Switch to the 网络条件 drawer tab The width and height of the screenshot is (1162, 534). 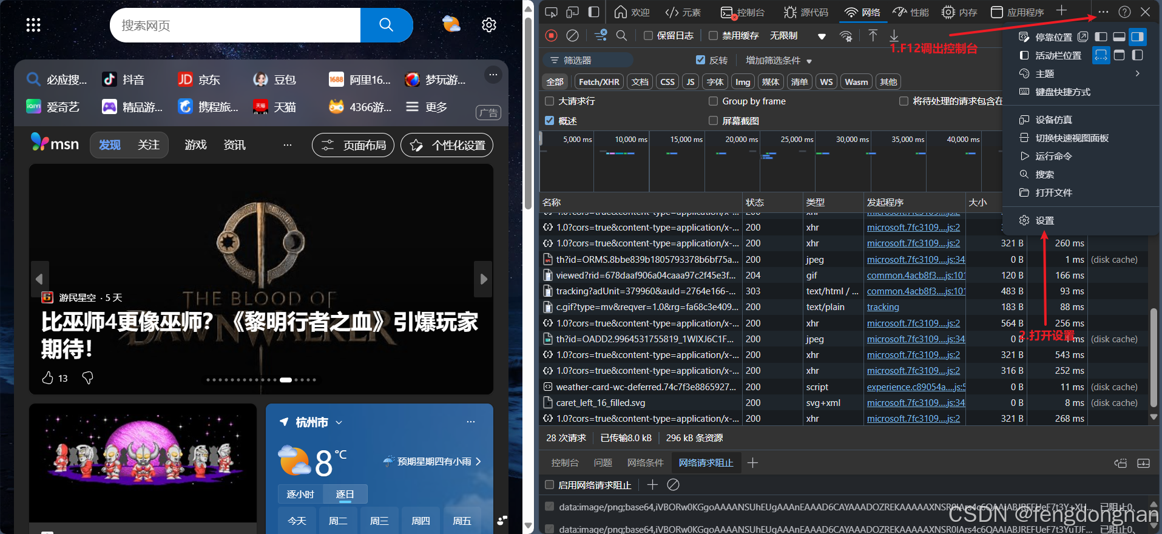(645, 463)
